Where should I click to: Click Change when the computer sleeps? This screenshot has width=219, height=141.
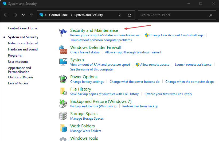190,82
